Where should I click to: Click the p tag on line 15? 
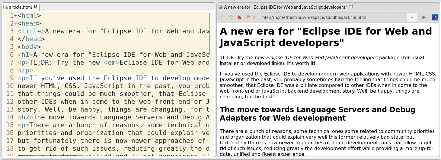tap(23, 125)
